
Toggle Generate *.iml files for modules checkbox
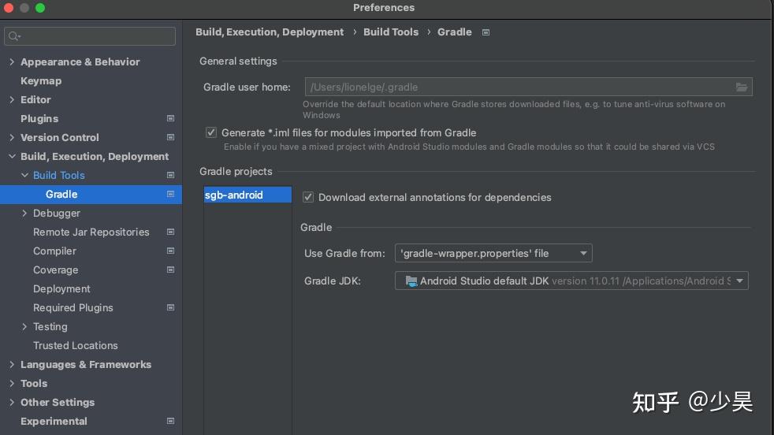coord(211,133)
